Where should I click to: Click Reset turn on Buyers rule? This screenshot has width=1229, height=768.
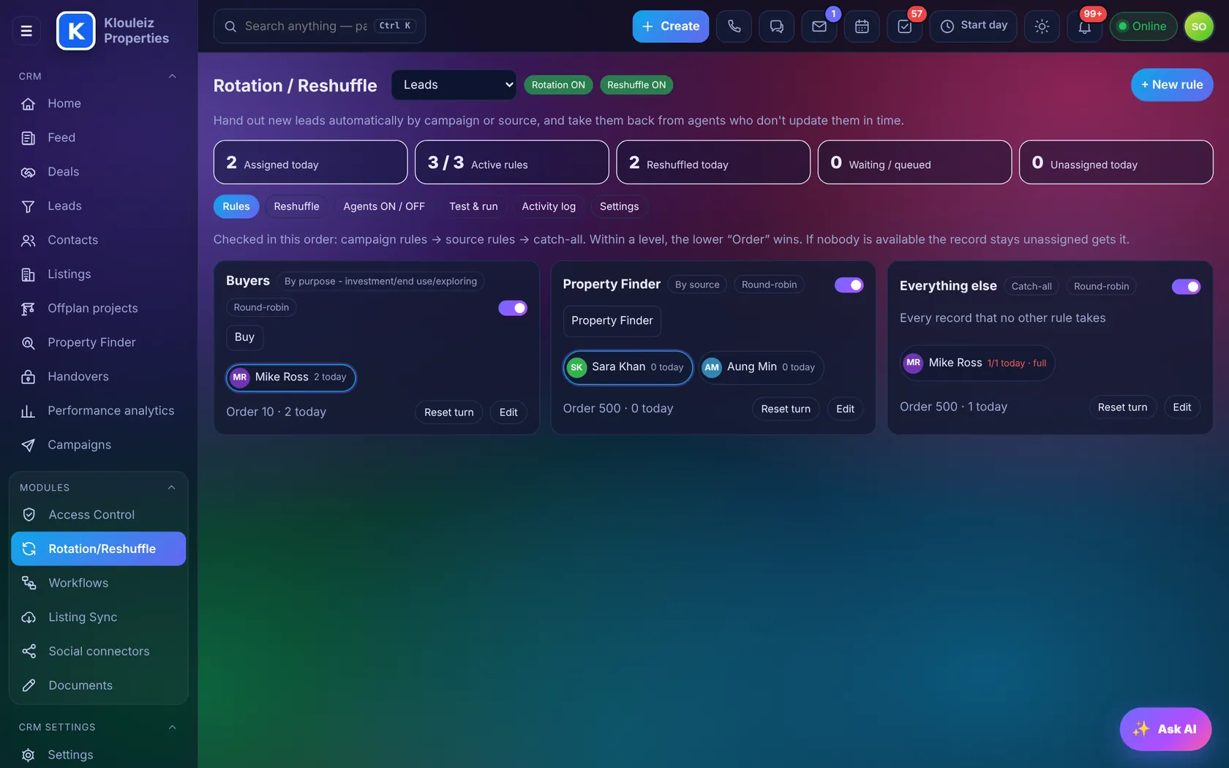[x=449, y=413]
